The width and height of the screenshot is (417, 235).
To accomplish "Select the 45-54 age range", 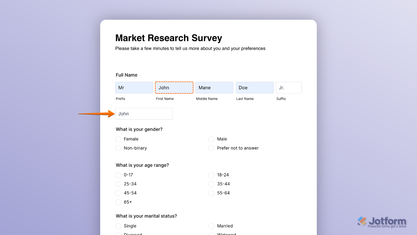I will [x=118, y=193].
